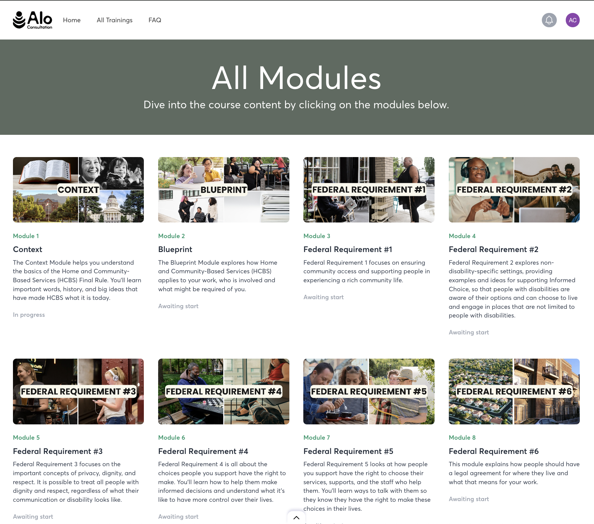Click the 'Module 6' label
This screenshot has height=524, width=594.
pyautogui.click(x=171, y=438)
